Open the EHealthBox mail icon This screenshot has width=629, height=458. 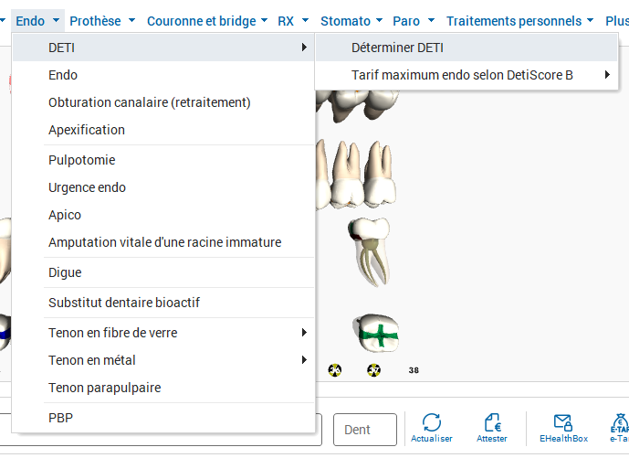[562, 422]
